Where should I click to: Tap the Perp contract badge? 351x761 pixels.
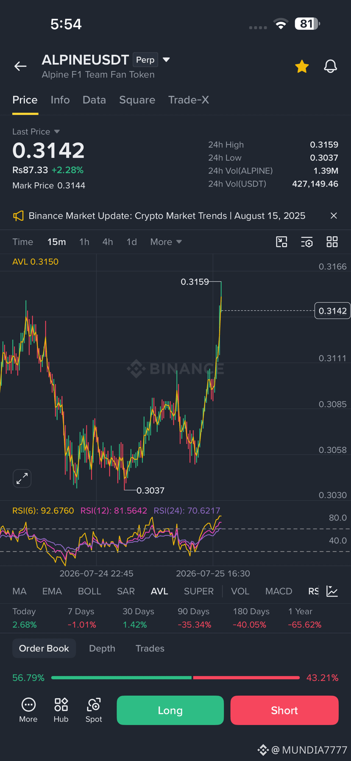pyautogui.click(x=145, y=60)
